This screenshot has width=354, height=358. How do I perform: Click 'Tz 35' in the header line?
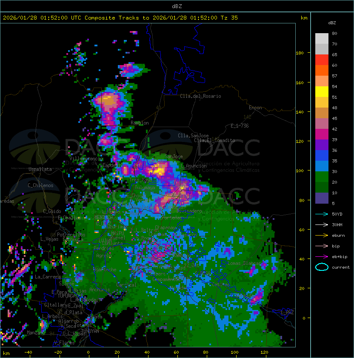point(229,18)
